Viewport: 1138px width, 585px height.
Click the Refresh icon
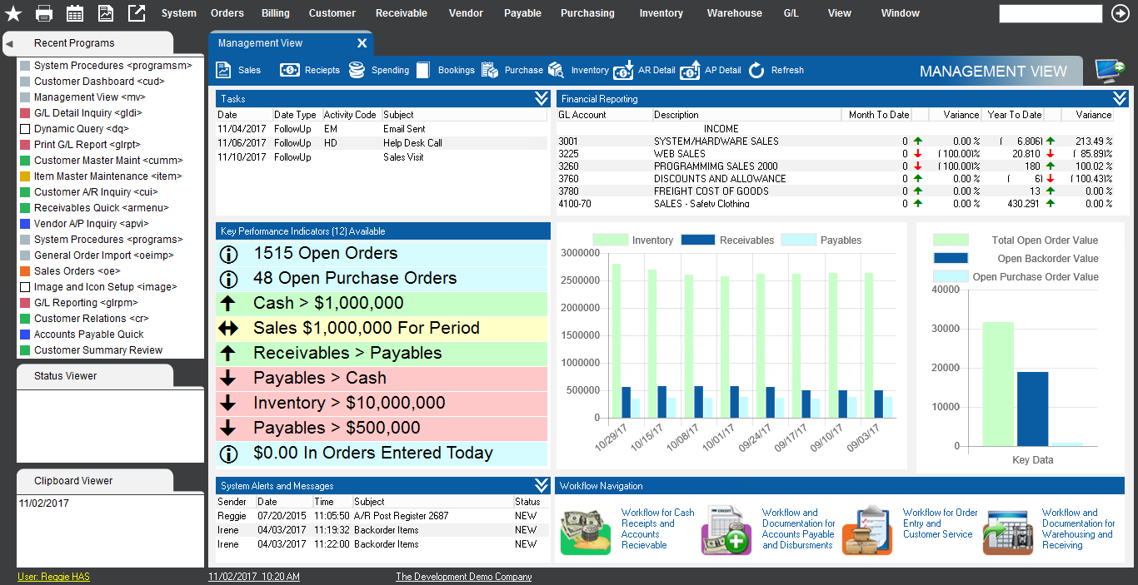coord(756,71)
